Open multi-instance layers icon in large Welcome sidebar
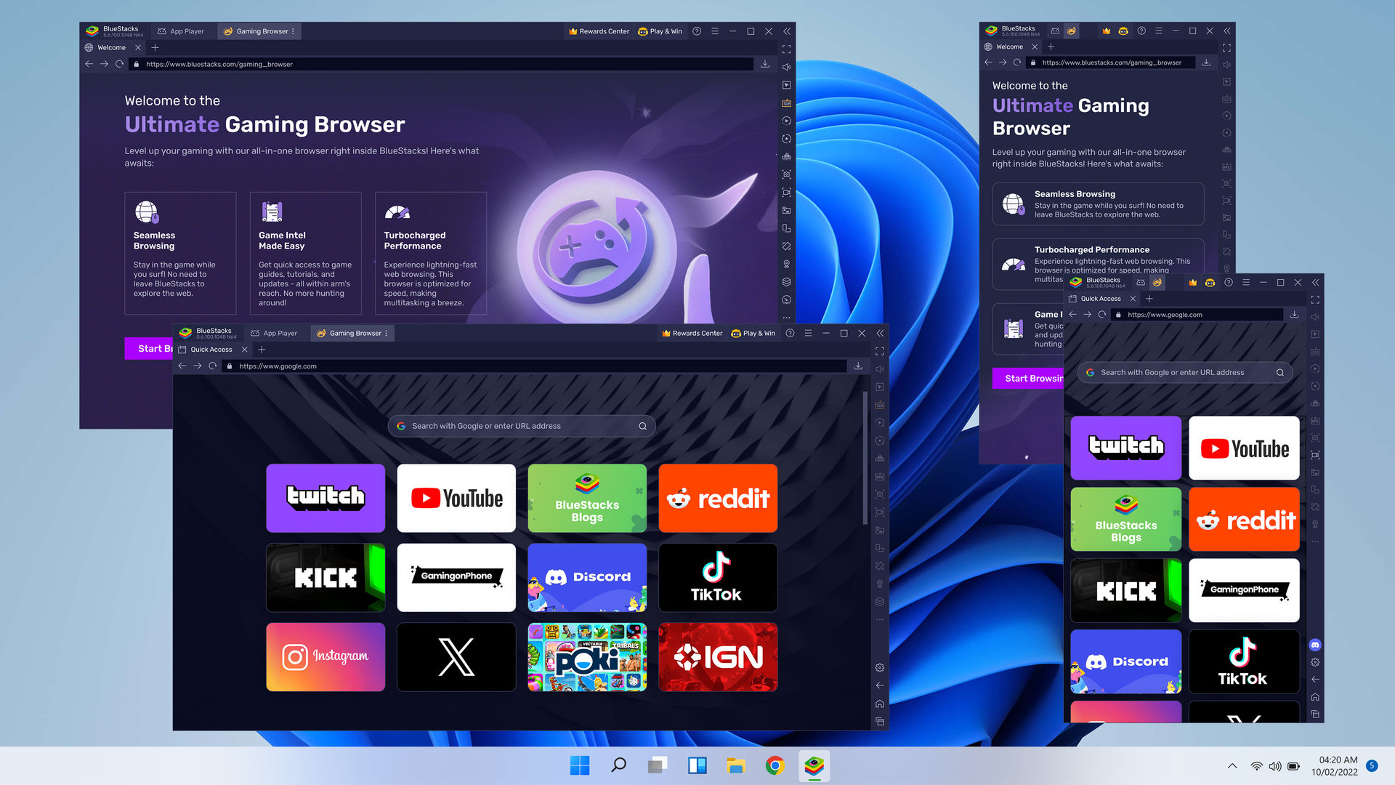 click(x=786, y=282)
